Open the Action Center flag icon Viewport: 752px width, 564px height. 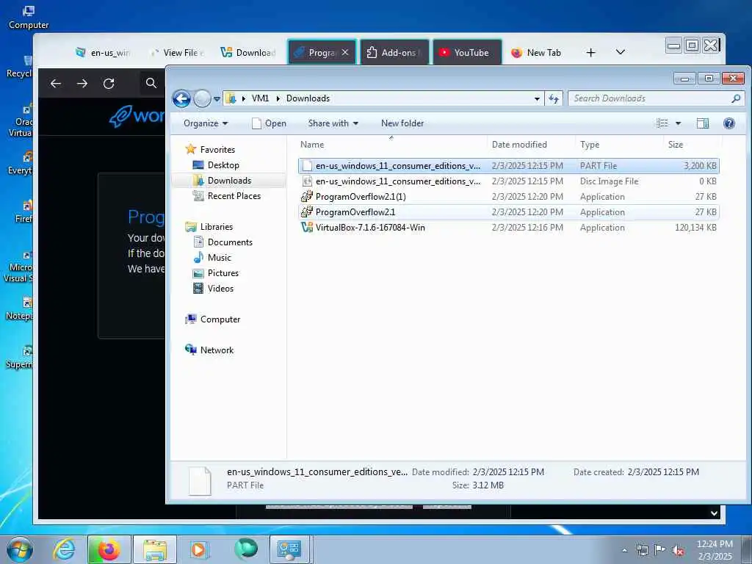pyautogui.click(x=659, y=550)
